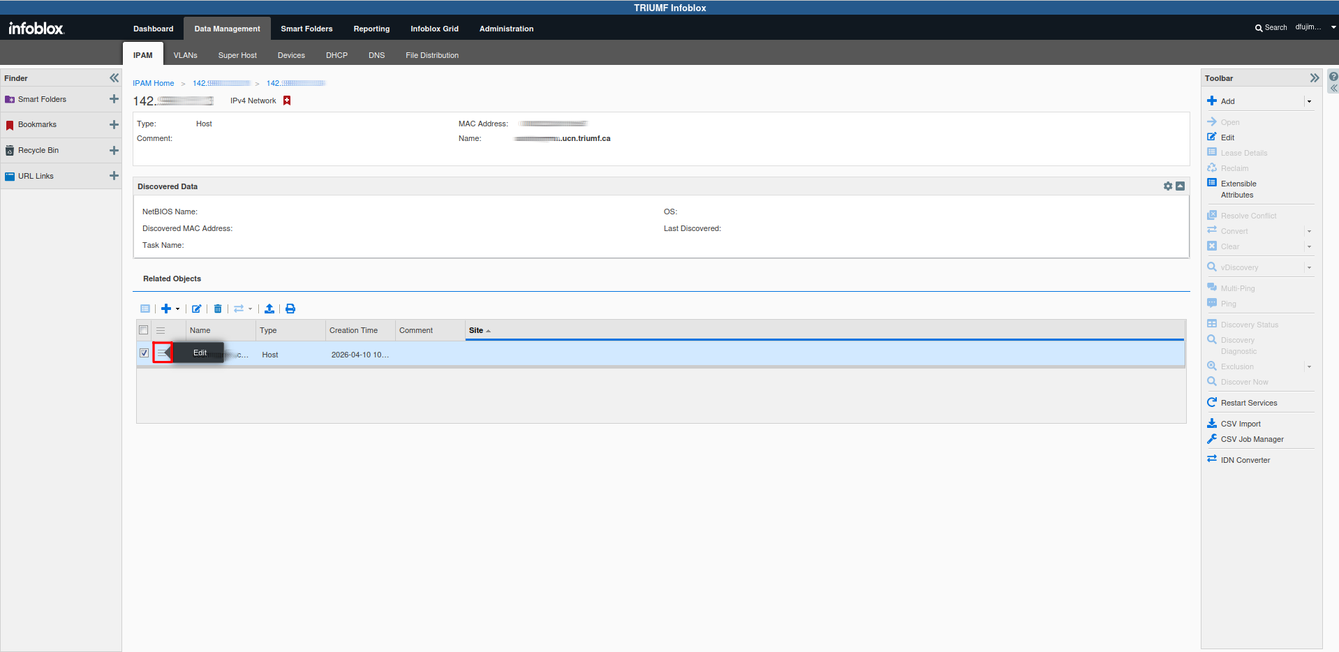This screenshot has width=1339, height=652.
Task: Click the export upload icon above the table
Action: [x=269, y=309]
